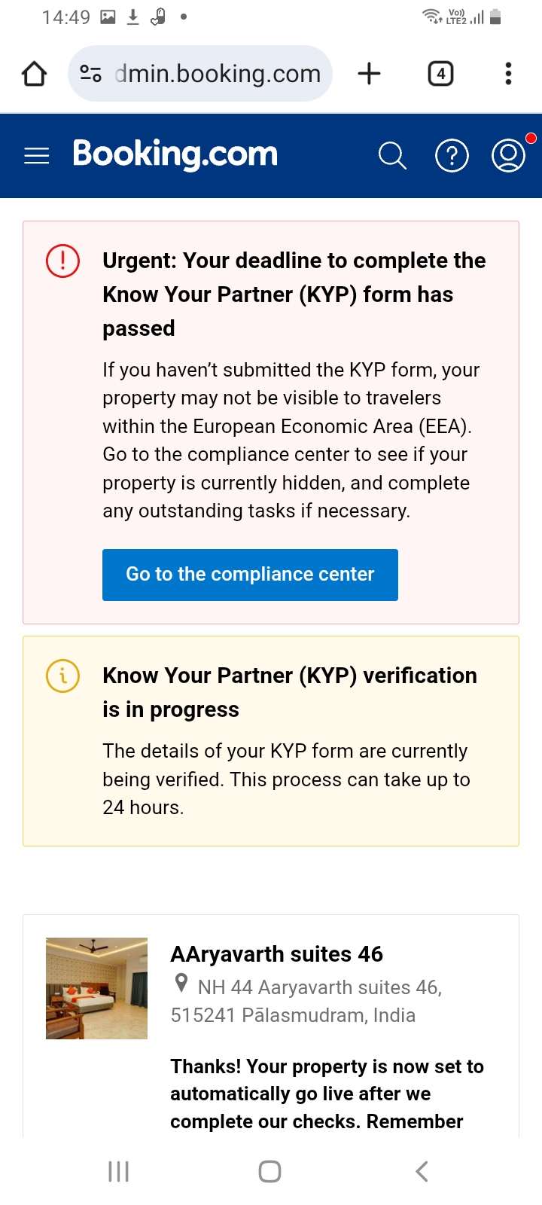
Task: Open a new browser tab with plus
Action: [369, 74]
